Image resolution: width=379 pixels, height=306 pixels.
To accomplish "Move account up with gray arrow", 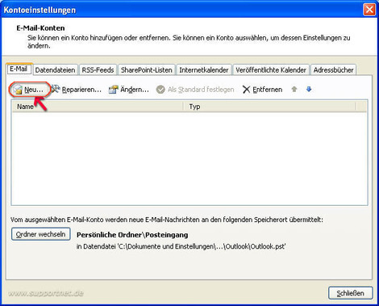I will click(294, 89).
